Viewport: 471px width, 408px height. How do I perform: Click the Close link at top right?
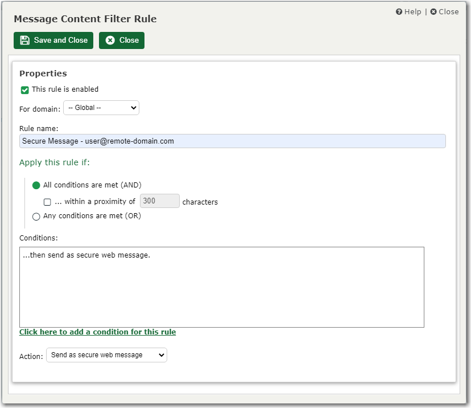click(x=449, y=11)
